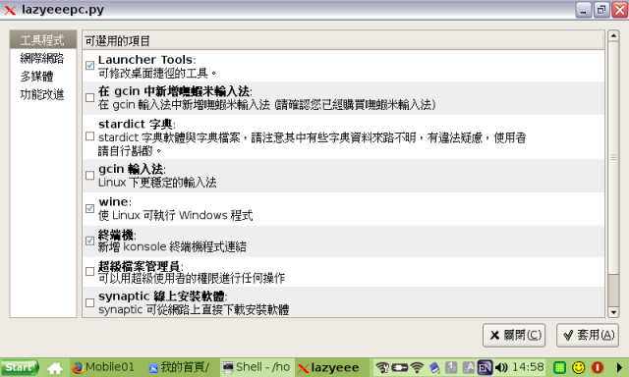The image size is (629, 377).
Task: Click the wireless signal tray icon
Action: click(x=417, y=367)
